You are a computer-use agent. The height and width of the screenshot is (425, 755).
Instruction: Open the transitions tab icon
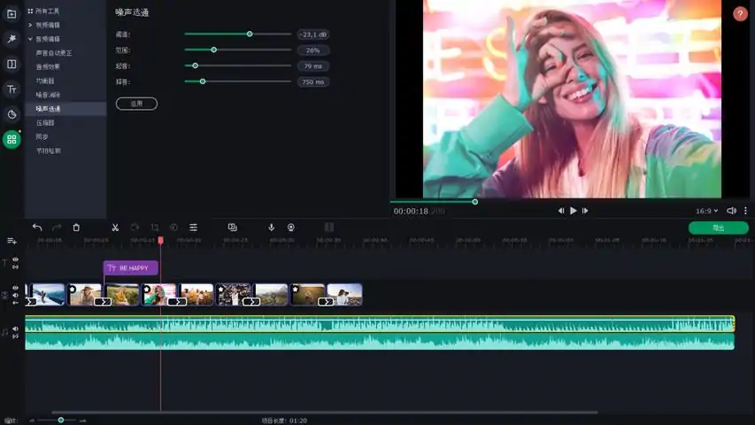(x=12, y=64)
